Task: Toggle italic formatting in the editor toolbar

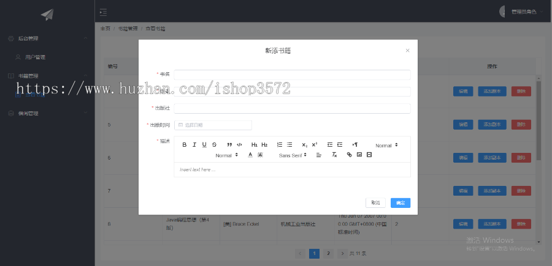Action: [194, 144]
